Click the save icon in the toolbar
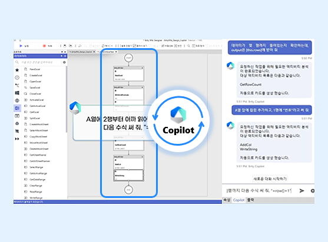 click(x=65, y=46)
